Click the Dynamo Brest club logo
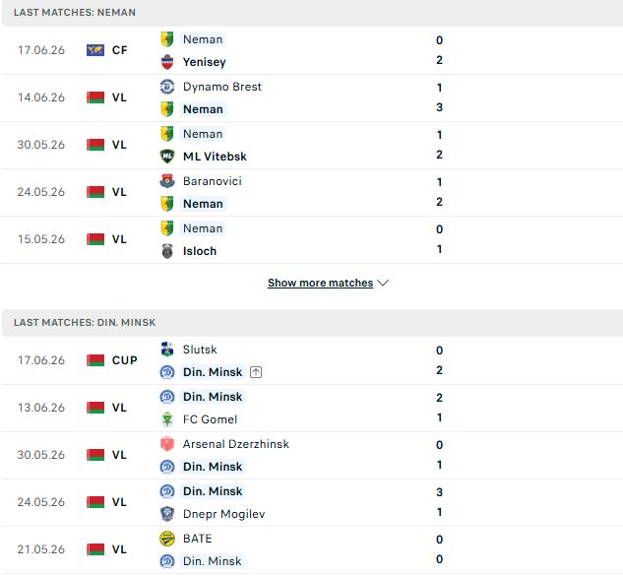Viewport: 623px width, 576px height. [x=167, y=87]
